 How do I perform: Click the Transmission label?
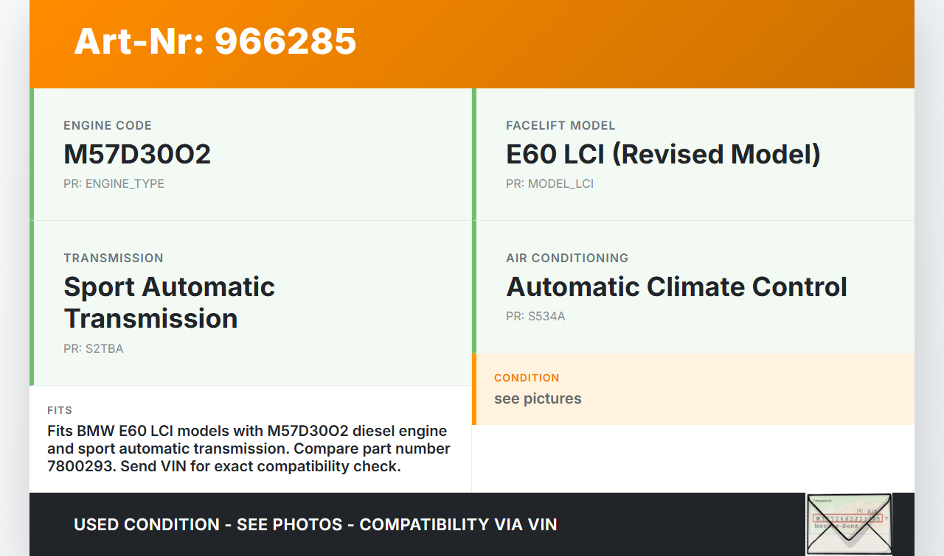[114, 258]
